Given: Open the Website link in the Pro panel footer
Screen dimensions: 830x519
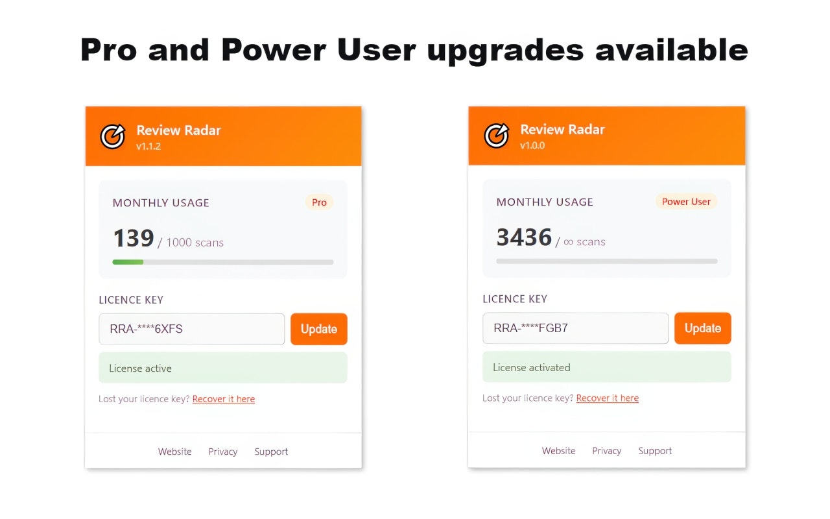Looking at the screenshot, I should pyautogui.click(x=174, y=452).
